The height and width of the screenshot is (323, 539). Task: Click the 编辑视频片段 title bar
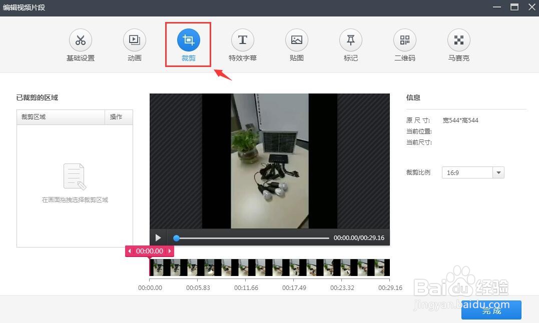point(24,7)
